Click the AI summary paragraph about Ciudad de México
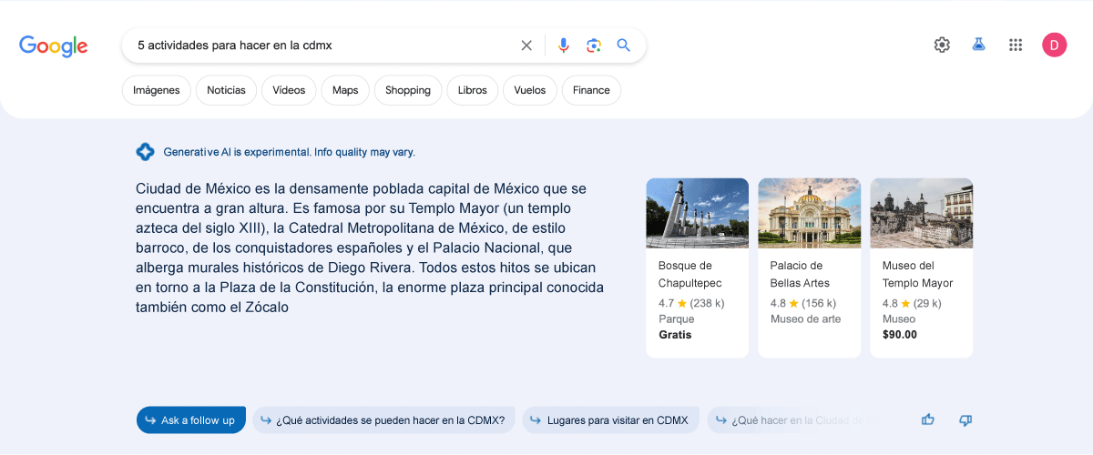 click(x=370, y=248)
